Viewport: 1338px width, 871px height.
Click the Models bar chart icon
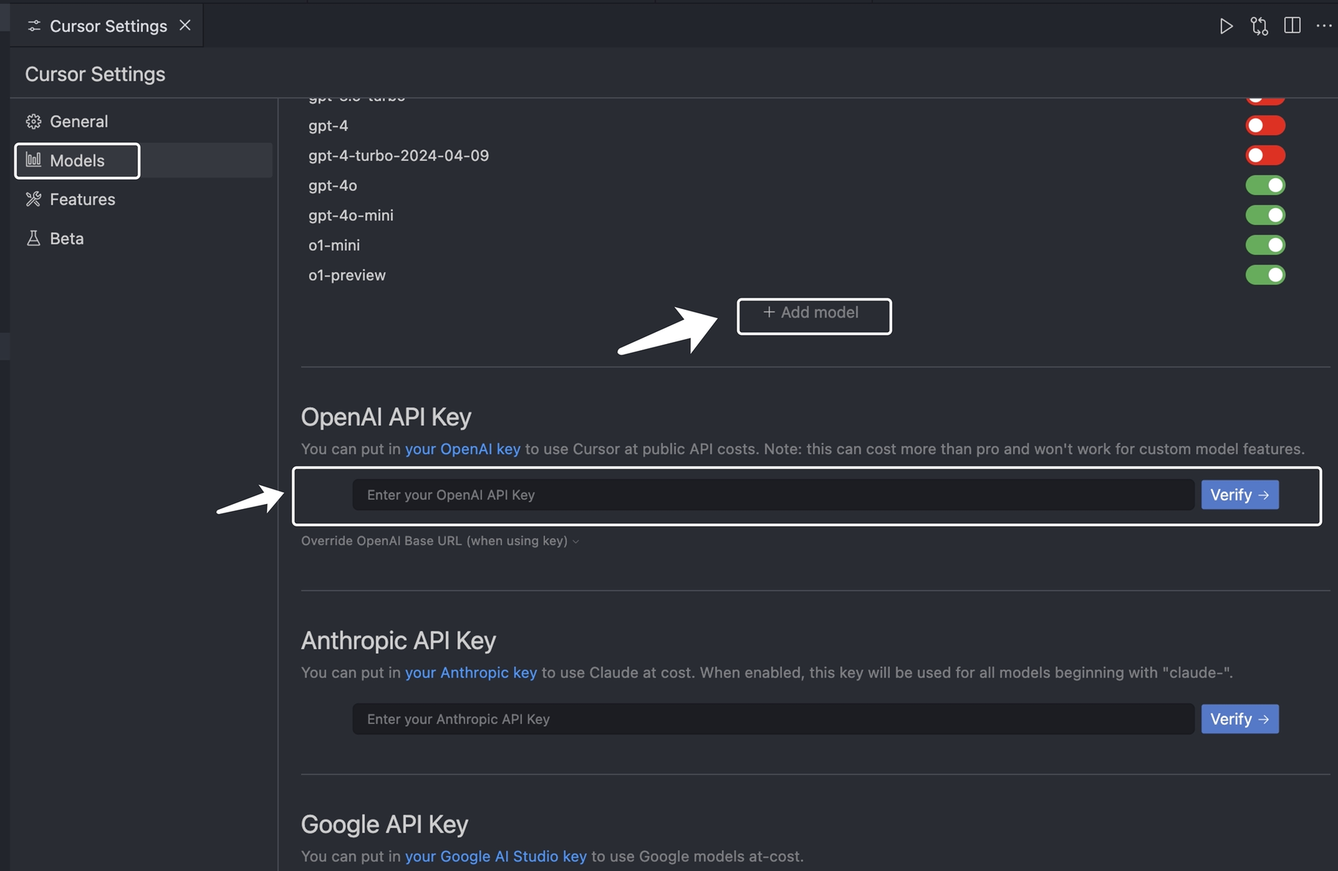click(33, 160)
